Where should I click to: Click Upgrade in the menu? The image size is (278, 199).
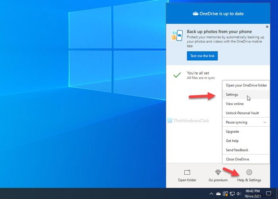click(x=246, y=131)
